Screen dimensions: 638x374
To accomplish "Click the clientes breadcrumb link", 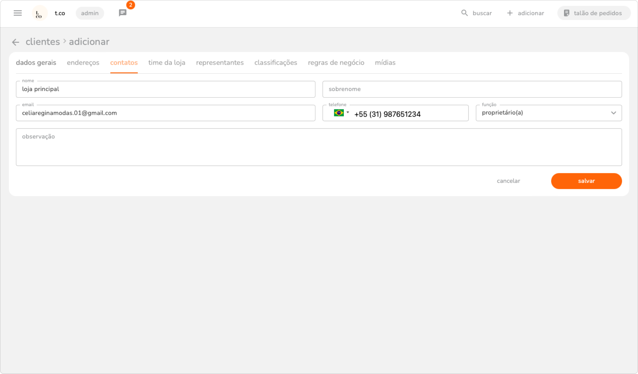I will (43, 42).
